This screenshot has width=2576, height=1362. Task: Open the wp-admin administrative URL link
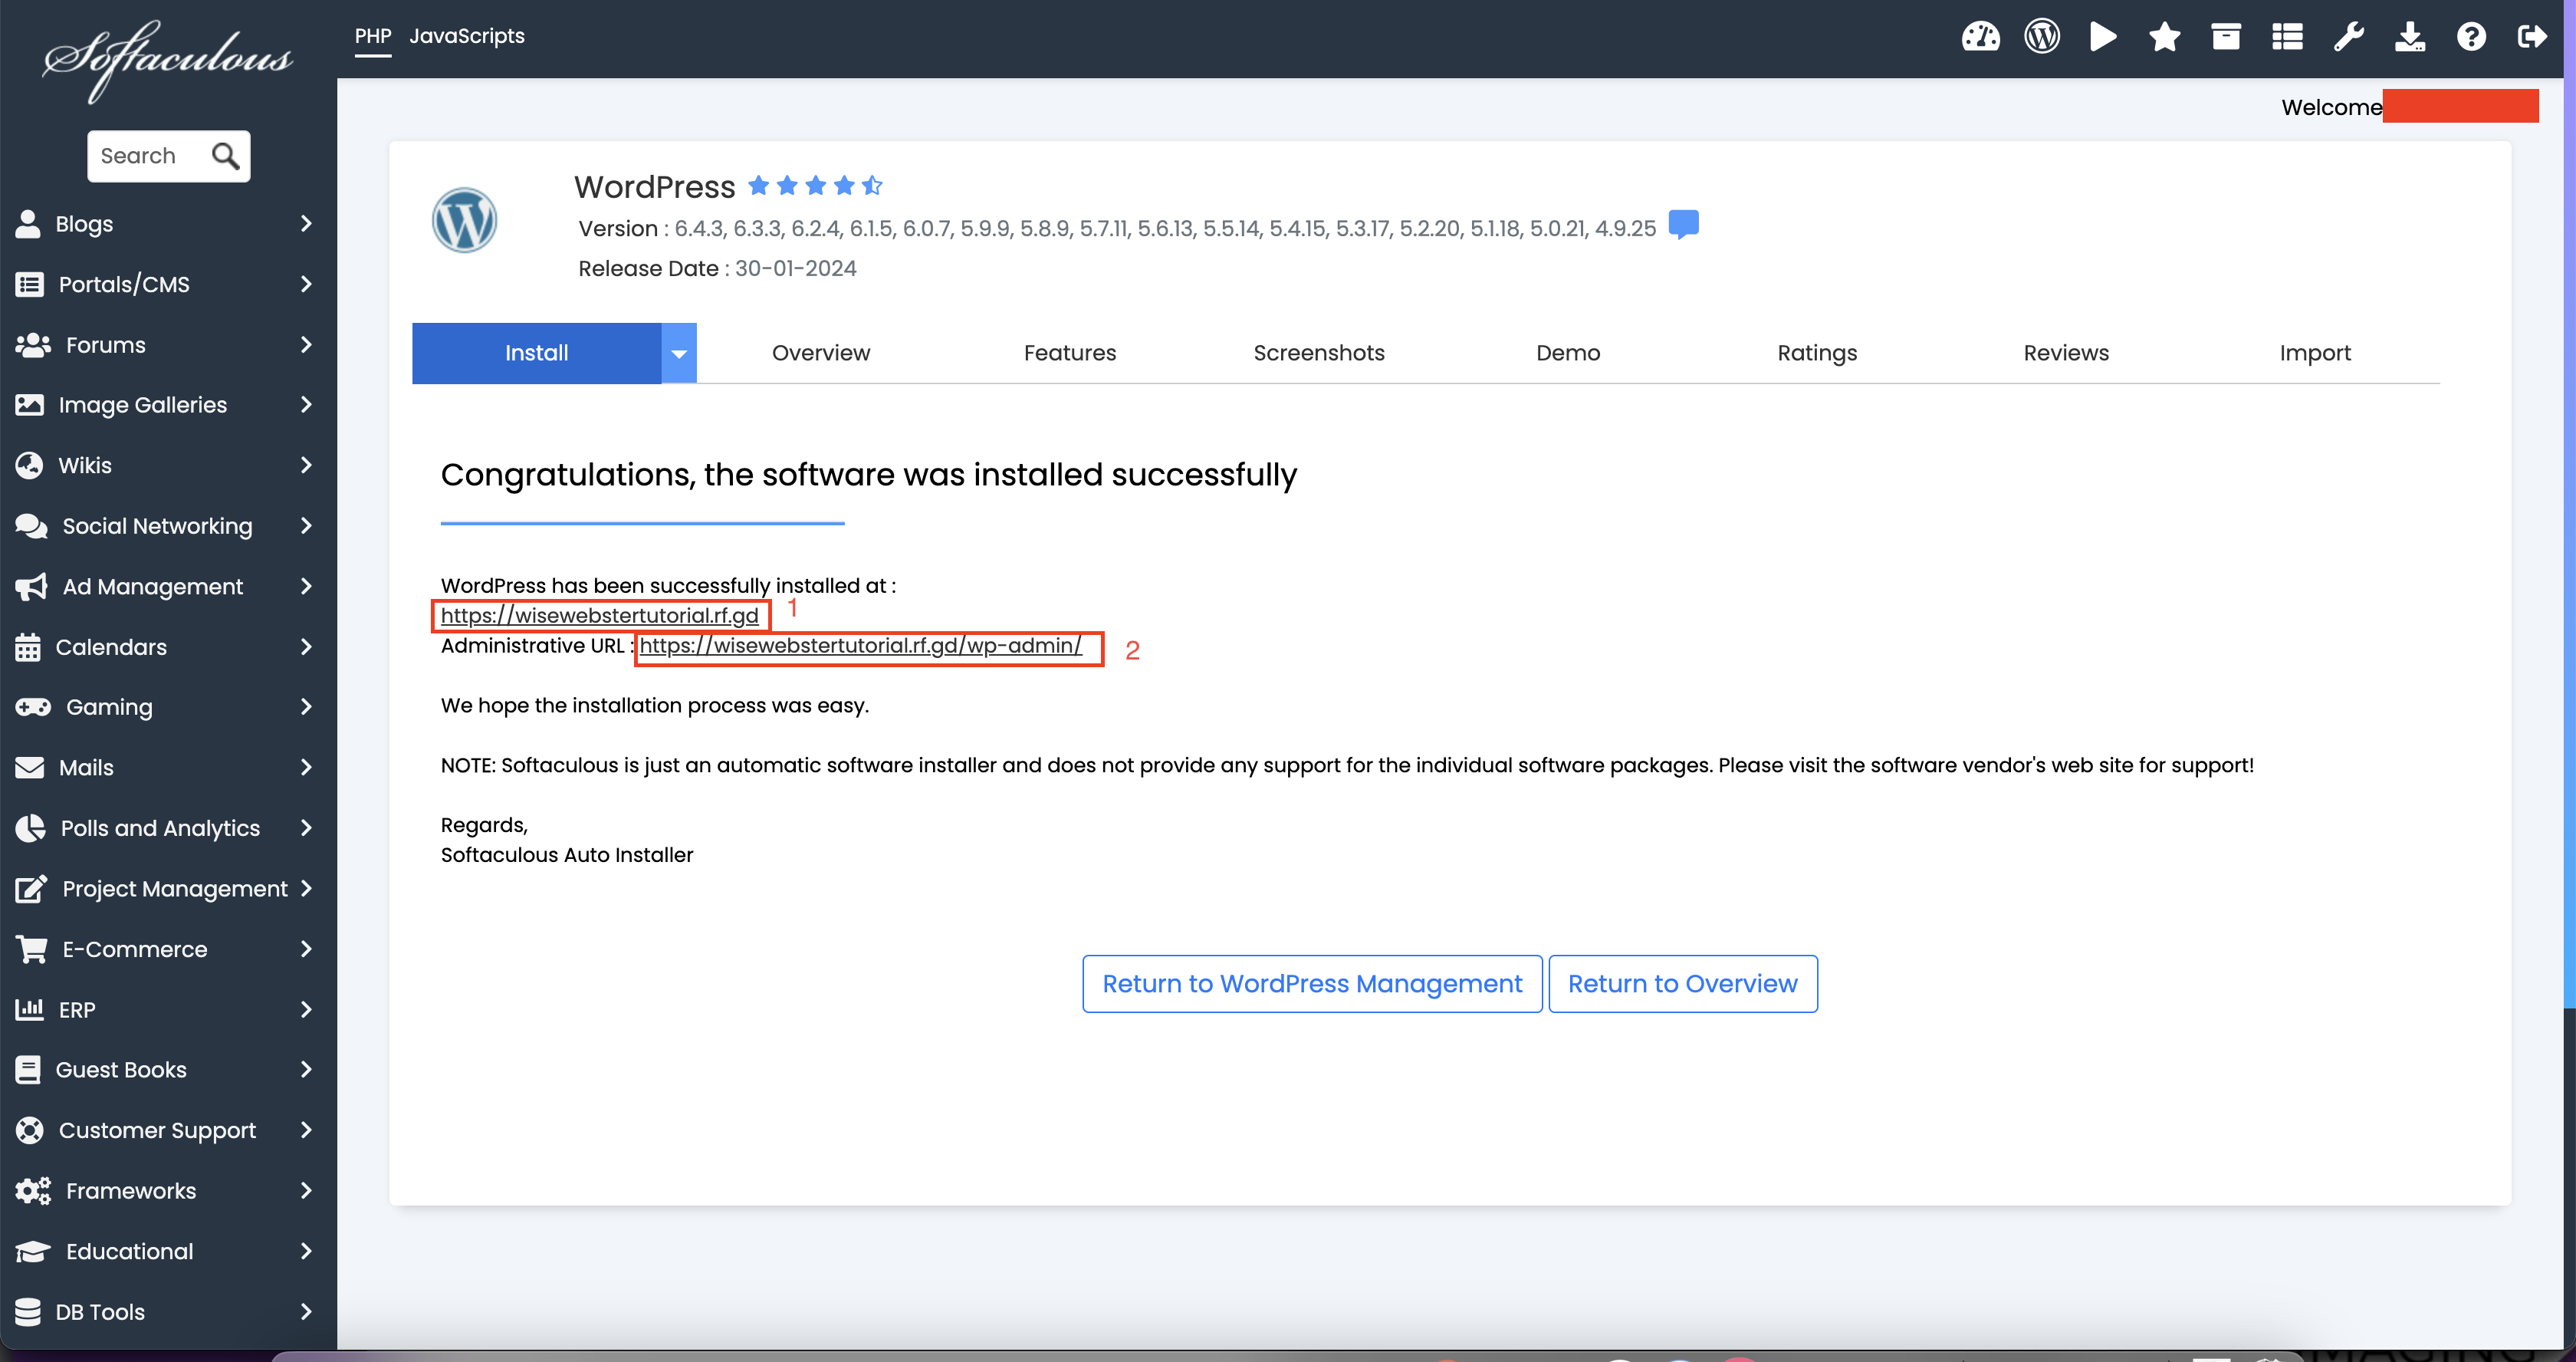[860, 646]
